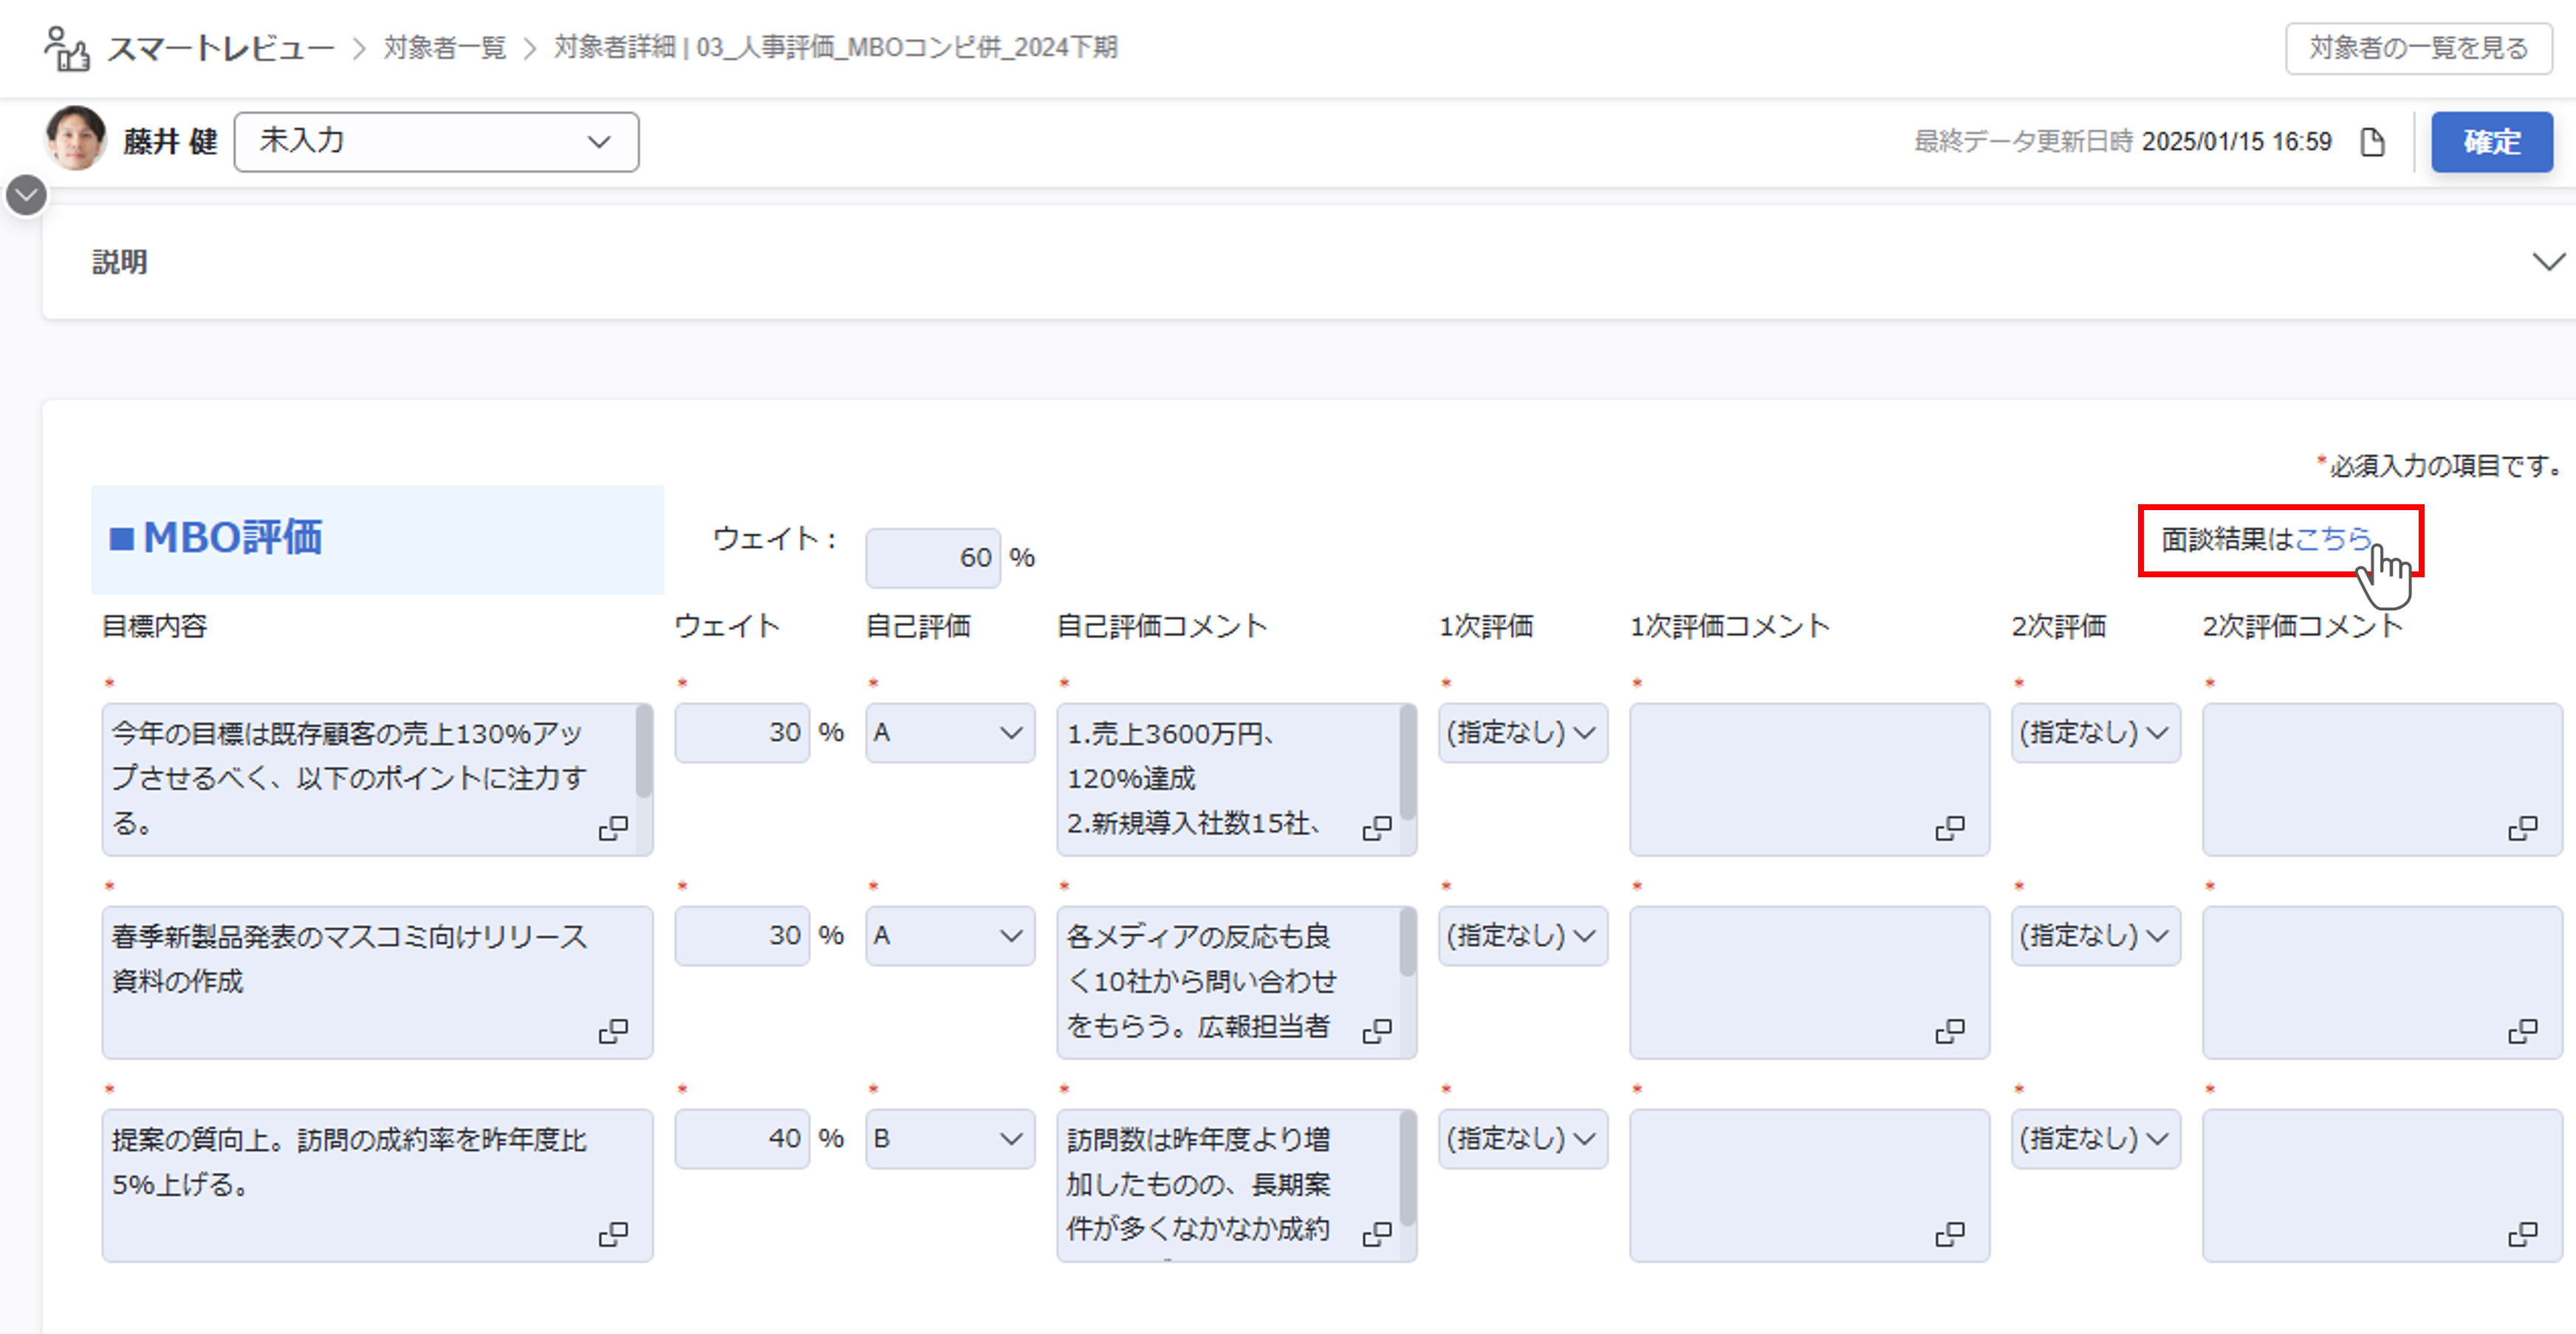The height and width of the screenshot is (1334, 2576).
Task: Click the Smart Review logo icon
Action: tap(67, 48)
